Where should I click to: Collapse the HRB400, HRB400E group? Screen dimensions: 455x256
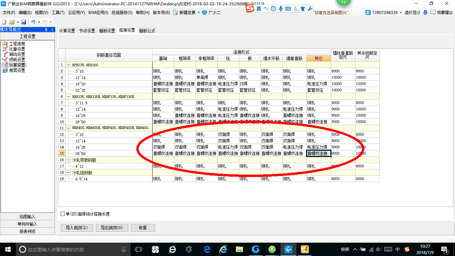pyautogui.click(x=69, y=128)
